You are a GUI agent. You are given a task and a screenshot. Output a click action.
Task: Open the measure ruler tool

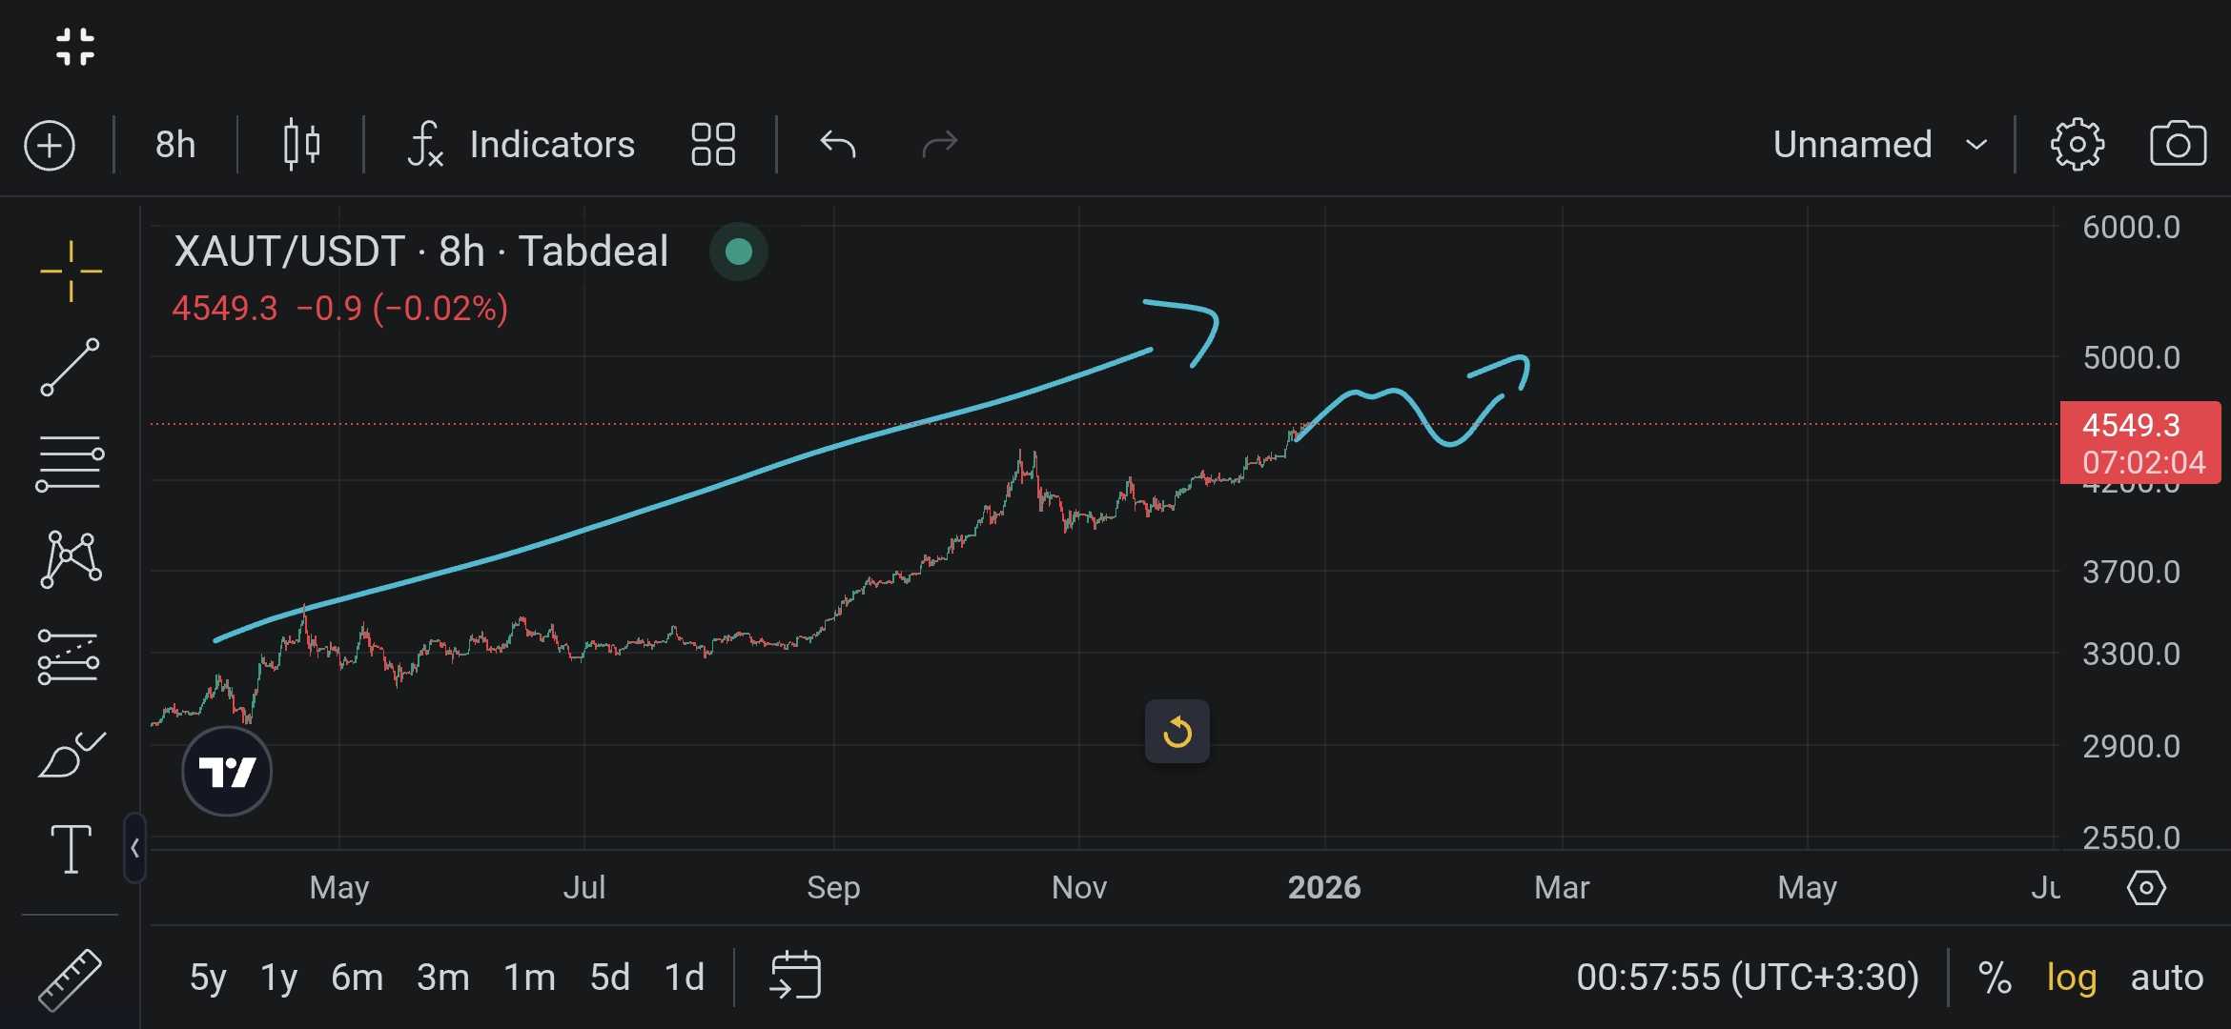[x=70, y=979]
